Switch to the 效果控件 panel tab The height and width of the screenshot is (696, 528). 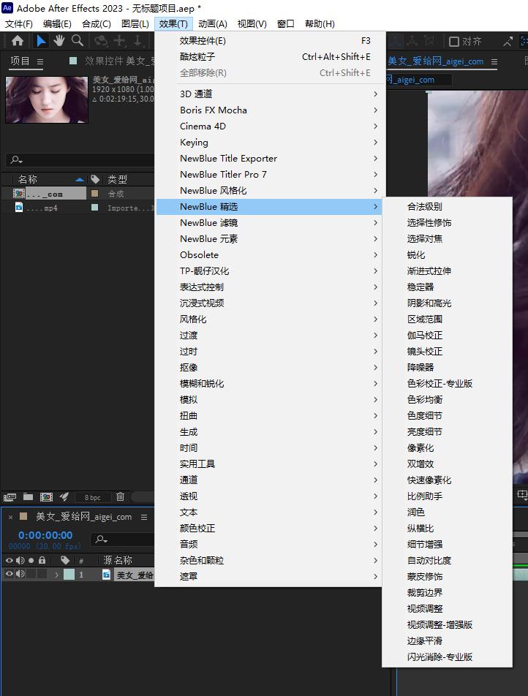pos(120,61)
